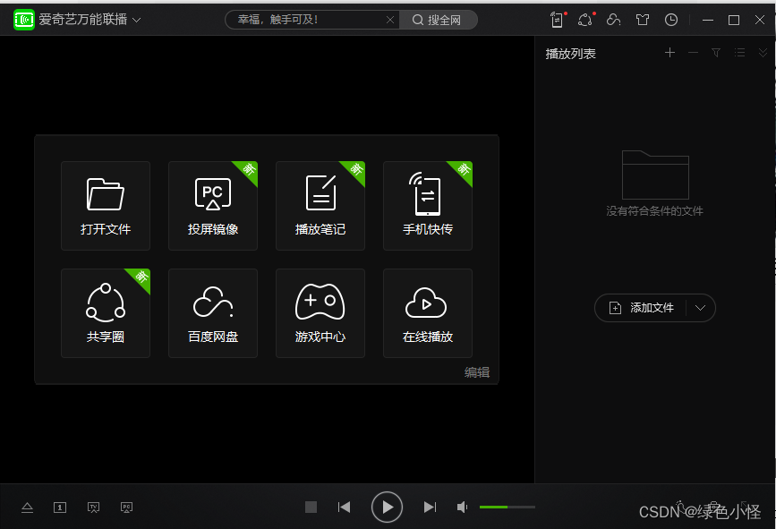Open the skin shirt icon
Viewport: 776px width, 529px height.
[x=643, y=20]
